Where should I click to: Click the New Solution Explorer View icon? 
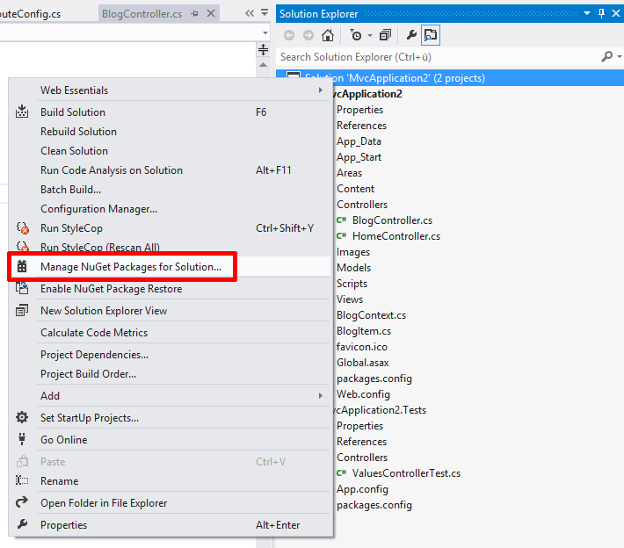click(22, 310)
